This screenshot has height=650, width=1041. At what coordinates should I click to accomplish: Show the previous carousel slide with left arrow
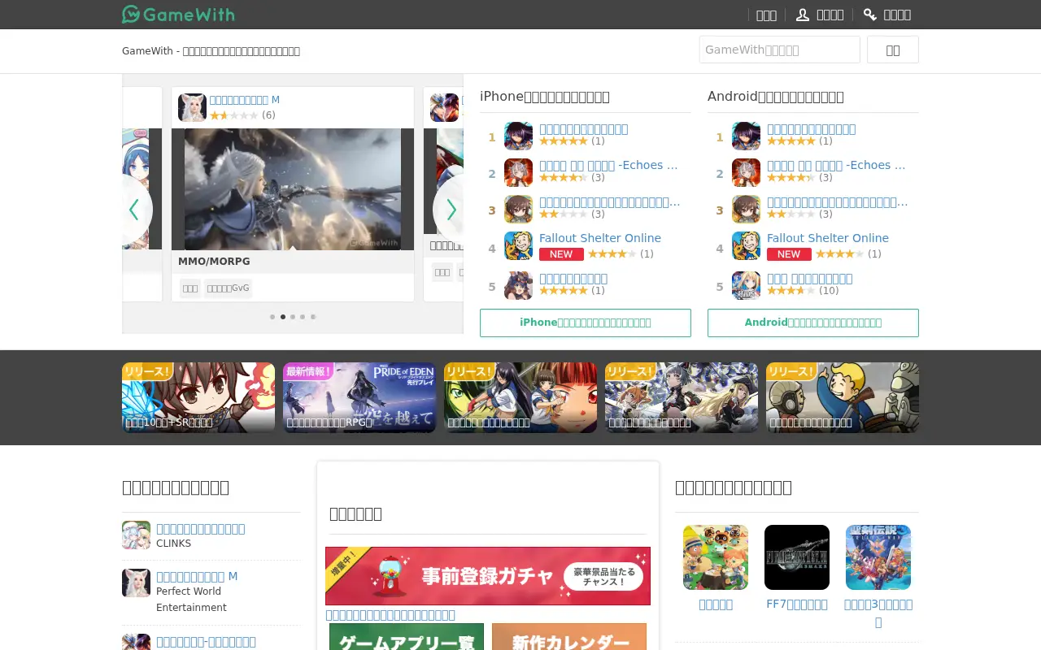[x=134, y=210]
